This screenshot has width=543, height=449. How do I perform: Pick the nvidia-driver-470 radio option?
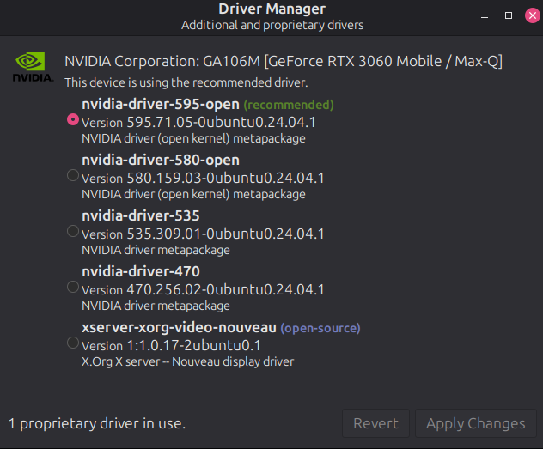click(73, 287)
